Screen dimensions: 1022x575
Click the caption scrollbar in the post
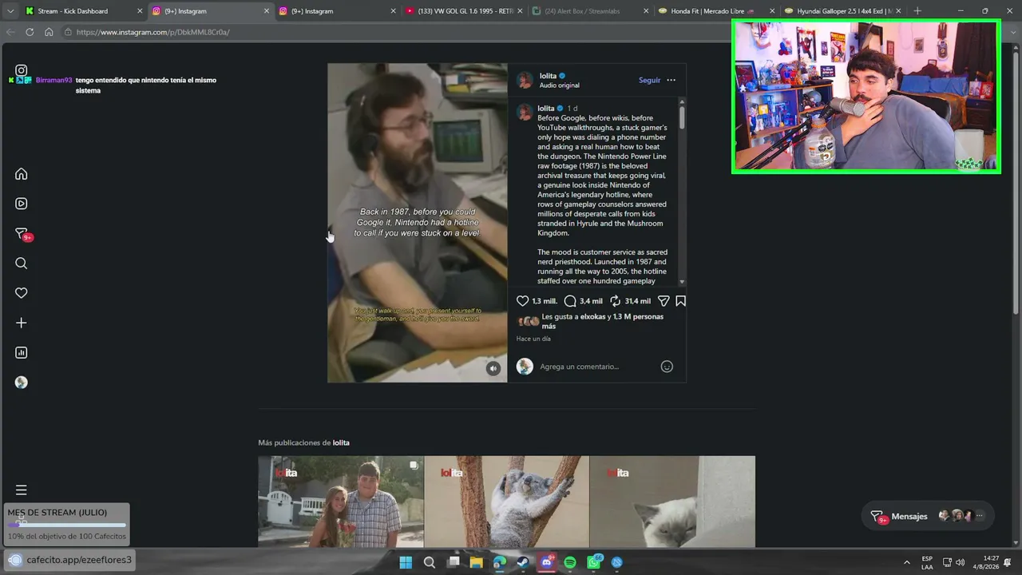[682, 117]
